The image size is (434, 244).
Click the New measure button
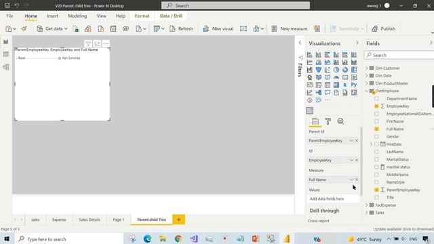pos(290,28)
